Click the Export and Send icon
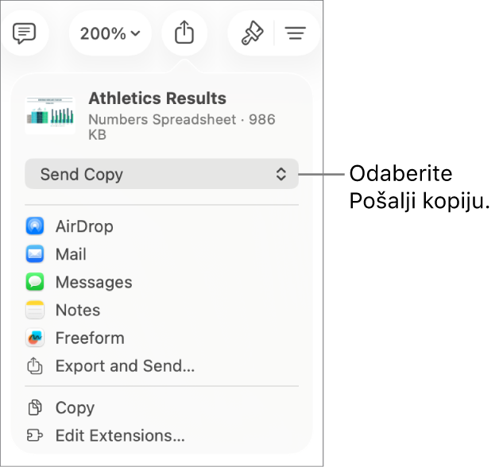 pos(35,366)
